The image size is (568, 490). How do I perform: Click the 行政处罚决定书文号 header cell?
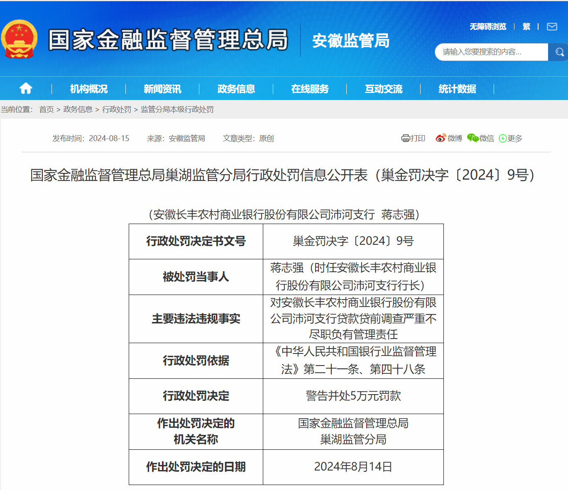[196, 241]
